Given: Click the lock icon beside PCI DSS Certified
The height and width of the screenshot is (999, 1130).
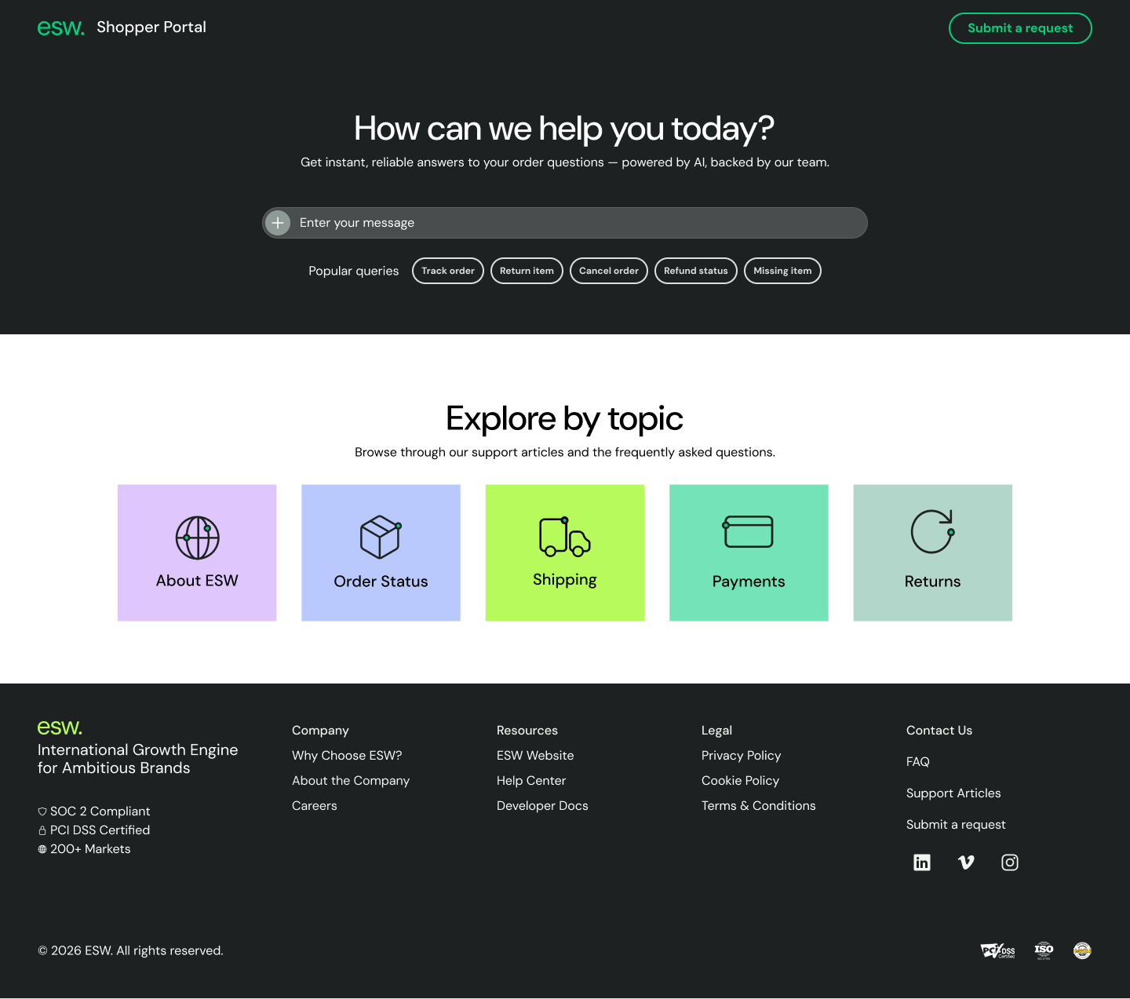Looking at the screenshot, I should (42, 830).
